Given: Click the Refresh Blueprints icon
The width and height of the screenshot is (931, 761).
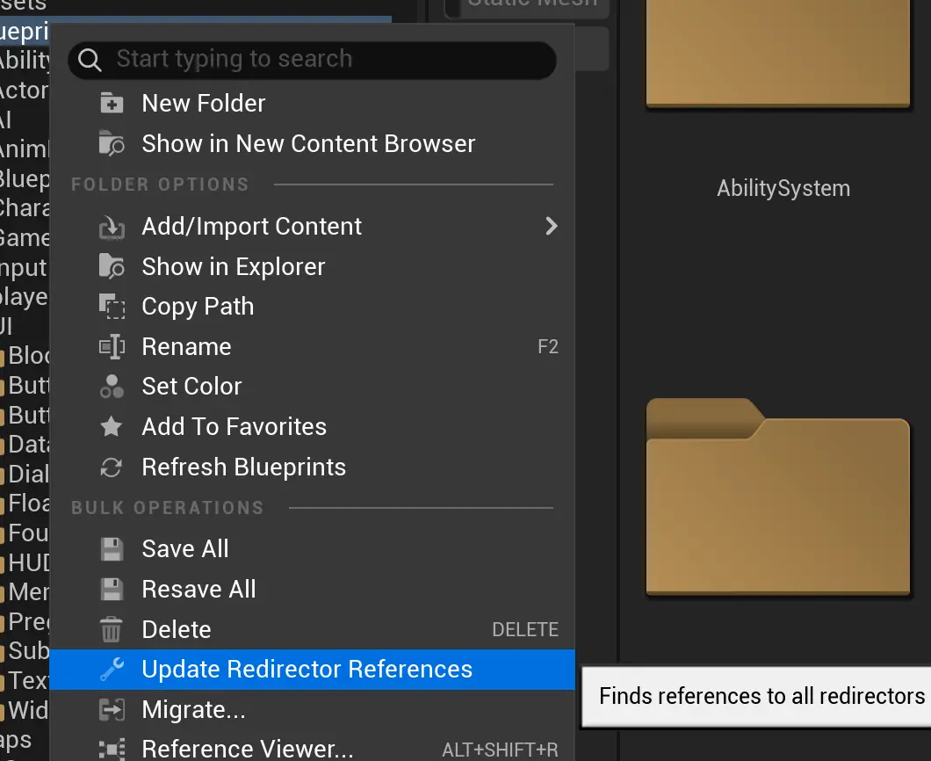Looking at the screenshot, I should [112, 467].
